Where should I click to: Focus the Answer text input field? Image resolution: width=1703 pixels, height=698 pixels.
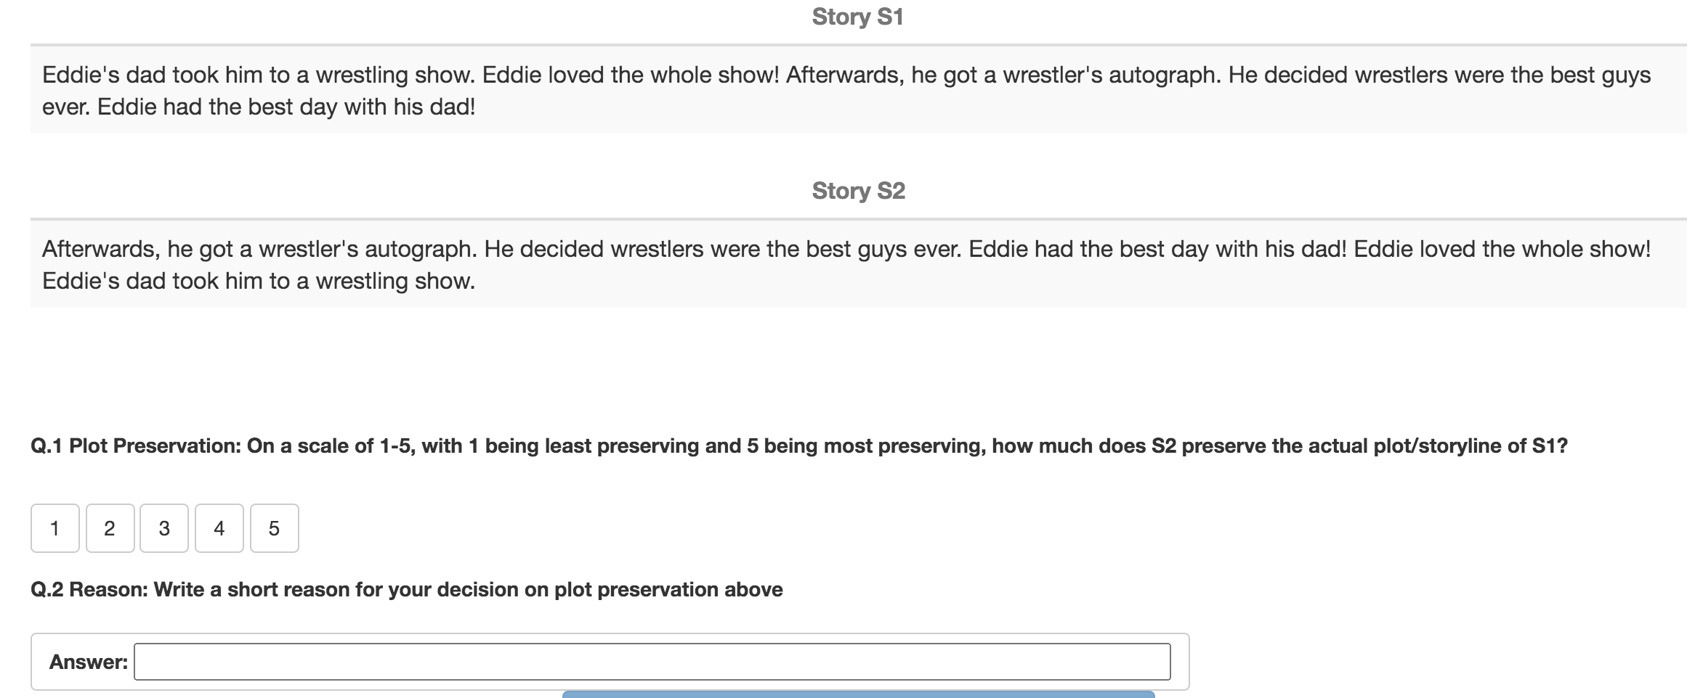(652, 662)
